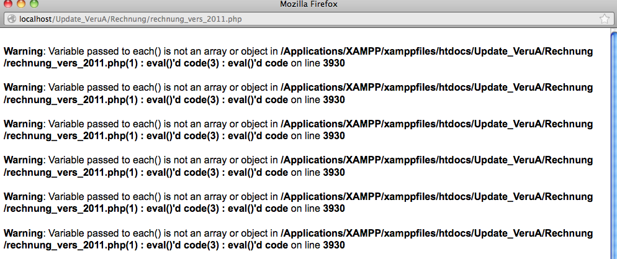Click the URL address bar field

pos(372,19)
